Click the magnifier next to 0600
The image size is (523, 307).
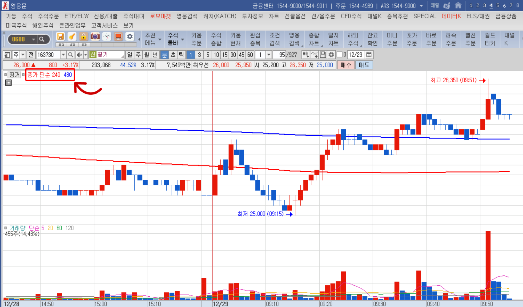[x=42, y=39]
